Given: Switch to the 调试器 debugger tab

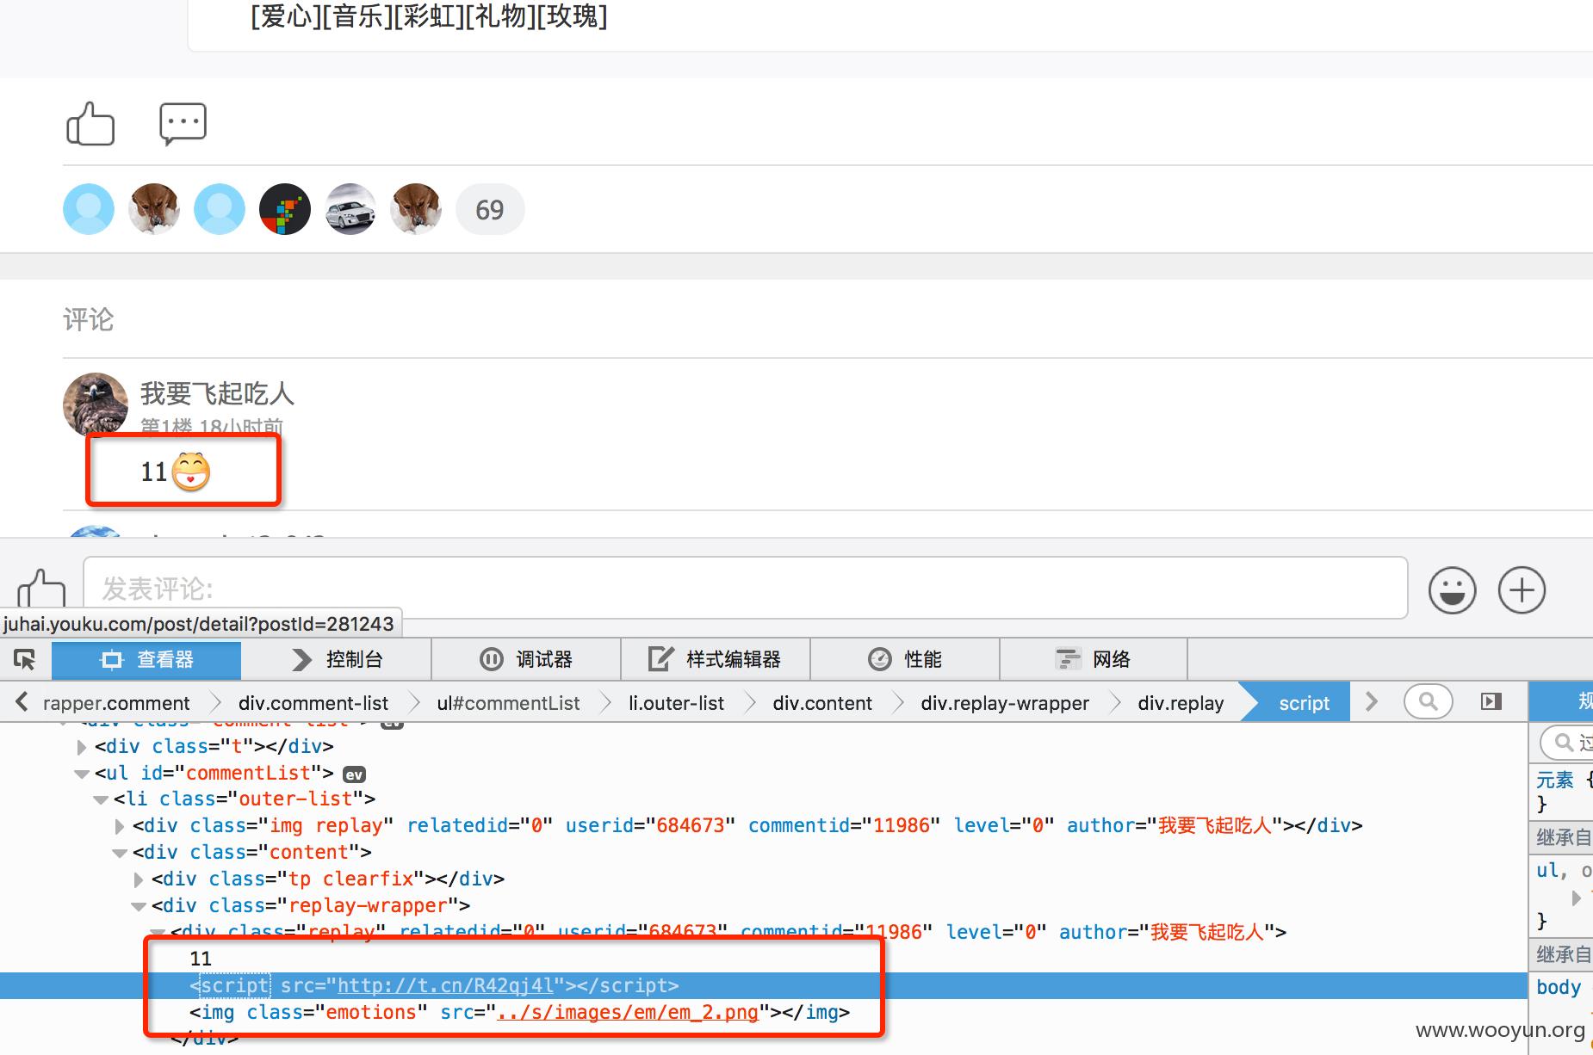Looking at the screenshot, I should coord(526,660).
